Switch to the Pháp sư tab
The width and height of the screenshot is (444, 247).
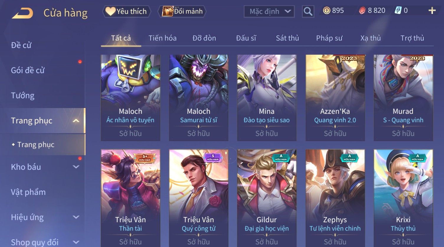(x=329, y=38)
